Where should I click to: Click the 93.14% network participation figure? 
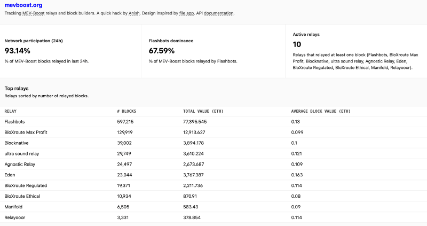click(x=18, y=51)
